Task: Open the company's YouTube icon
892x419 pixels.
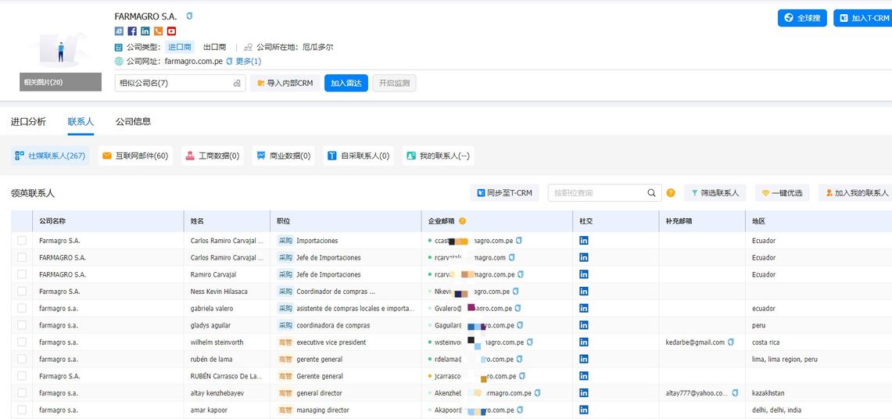Action: coord(171,31)
